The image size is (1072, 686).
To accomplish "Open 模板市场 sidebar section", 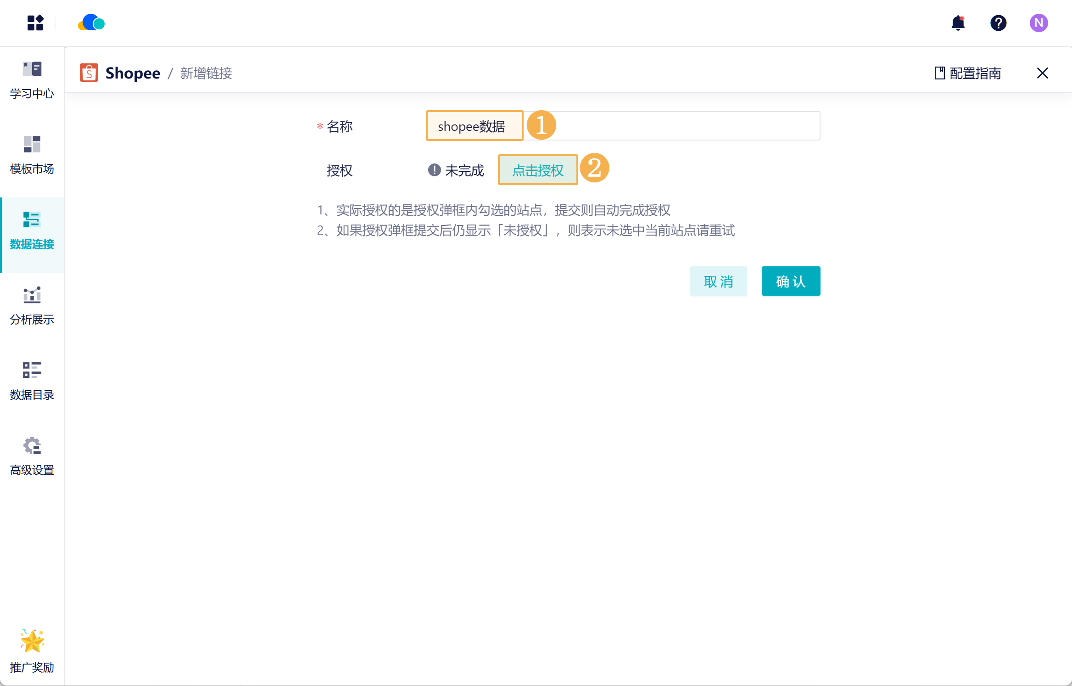I will 32,156.
